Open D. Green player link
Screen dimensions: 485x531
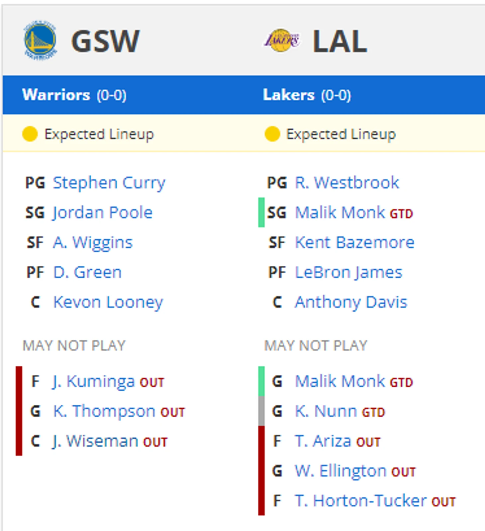87,272
